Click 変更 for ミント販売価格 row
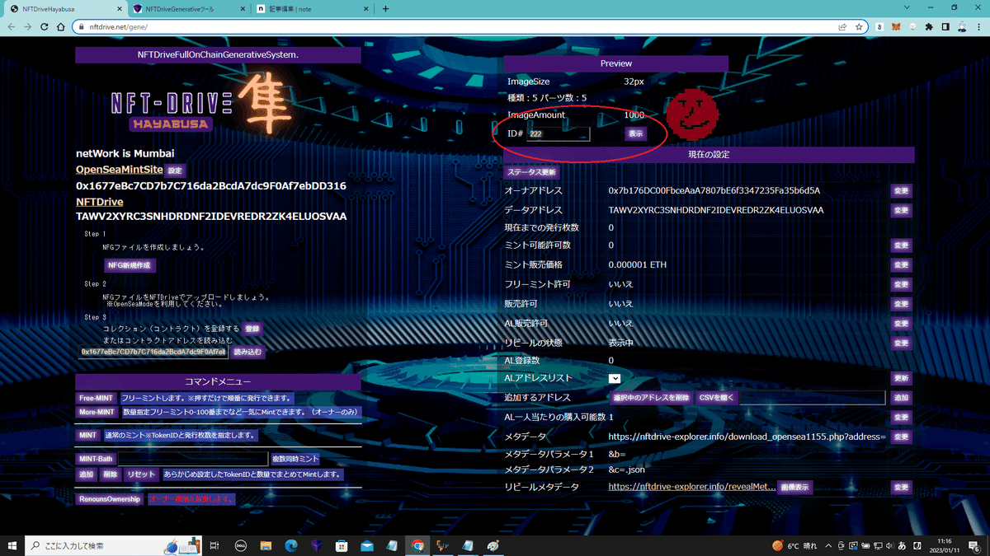This screenshot has height=556, width=990. point(902,265)
